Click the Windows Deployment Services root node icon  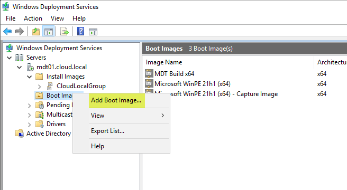[10, 48]
